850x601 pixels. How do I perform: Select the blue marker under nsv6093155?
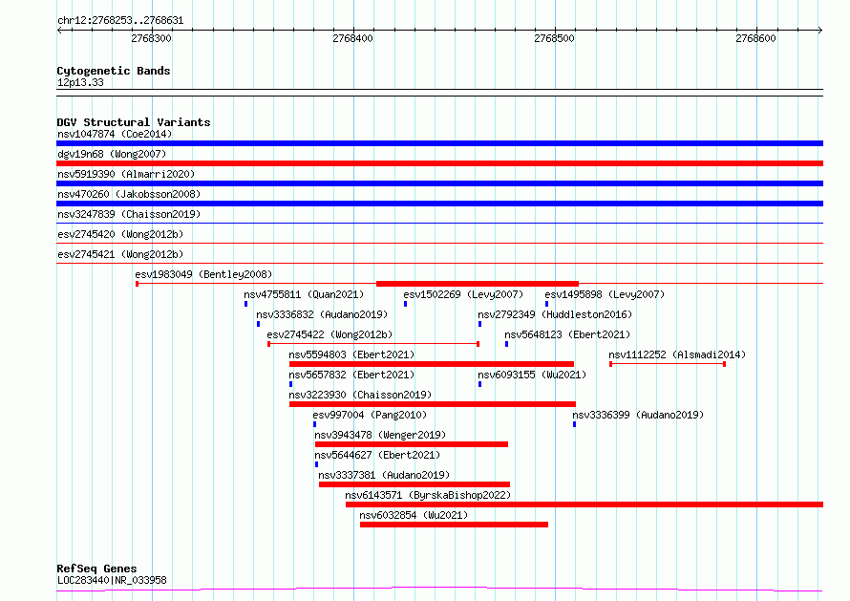479,384
